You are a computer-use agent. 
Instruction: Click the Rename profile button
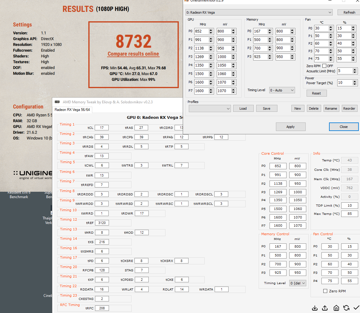(x=331, y=108)
